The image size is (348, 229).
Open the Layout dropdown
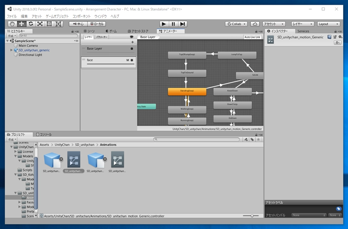[x=329, y=24]
